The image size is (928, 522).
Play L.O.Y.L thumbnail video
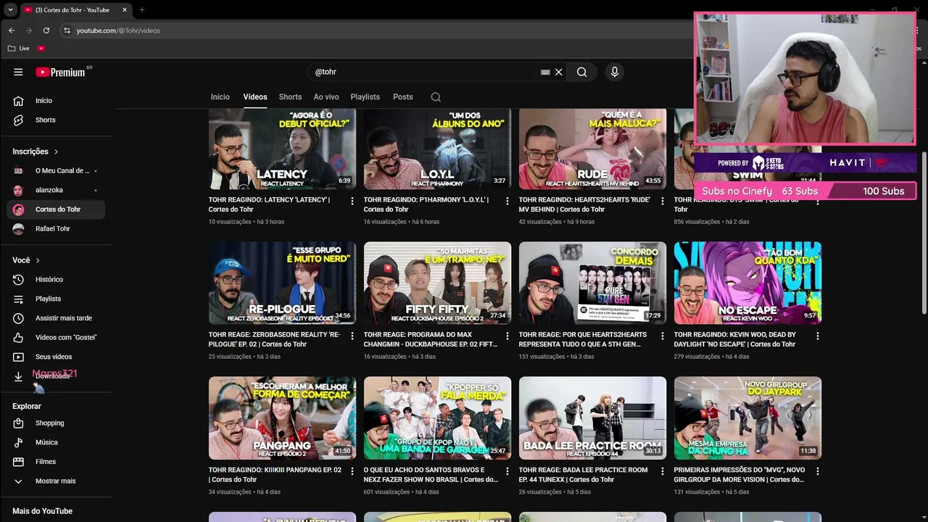[x=437, y=149]
